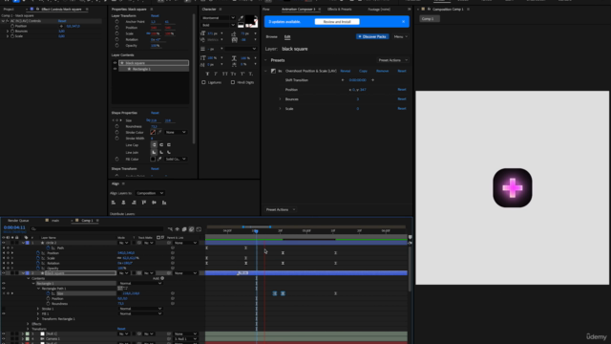Select the Round line join icon
Viewport: 611px width, 344px height.
(161, 152)
